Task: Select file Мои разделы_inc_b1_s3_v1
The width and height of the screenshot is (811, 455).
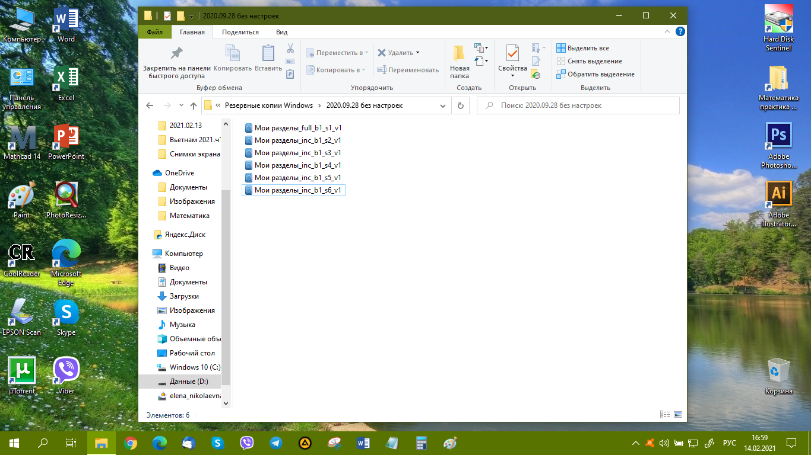Action: (x=293, y=153)
